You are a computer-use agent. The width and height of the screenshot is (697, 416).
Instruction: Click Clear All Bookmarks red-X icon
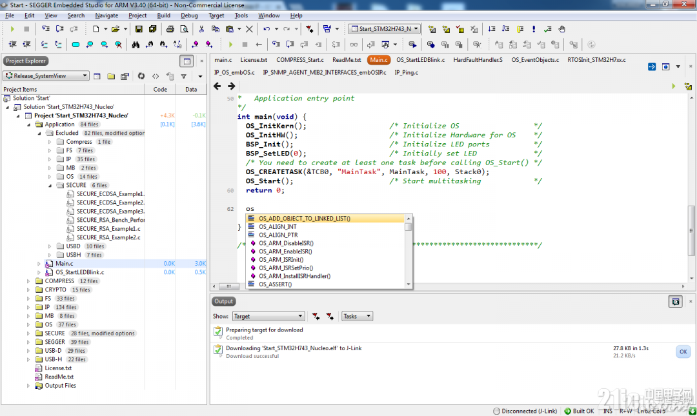118,45
